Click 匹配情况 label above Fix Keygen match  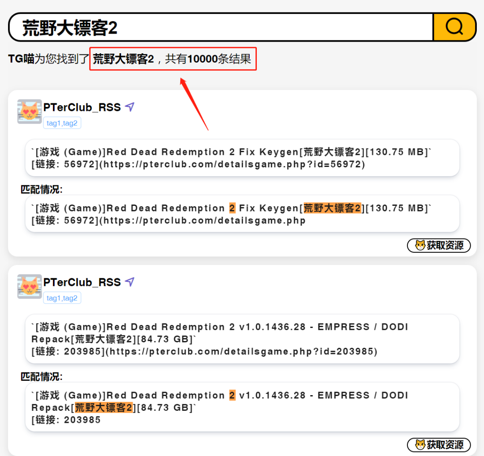(41, 189)
